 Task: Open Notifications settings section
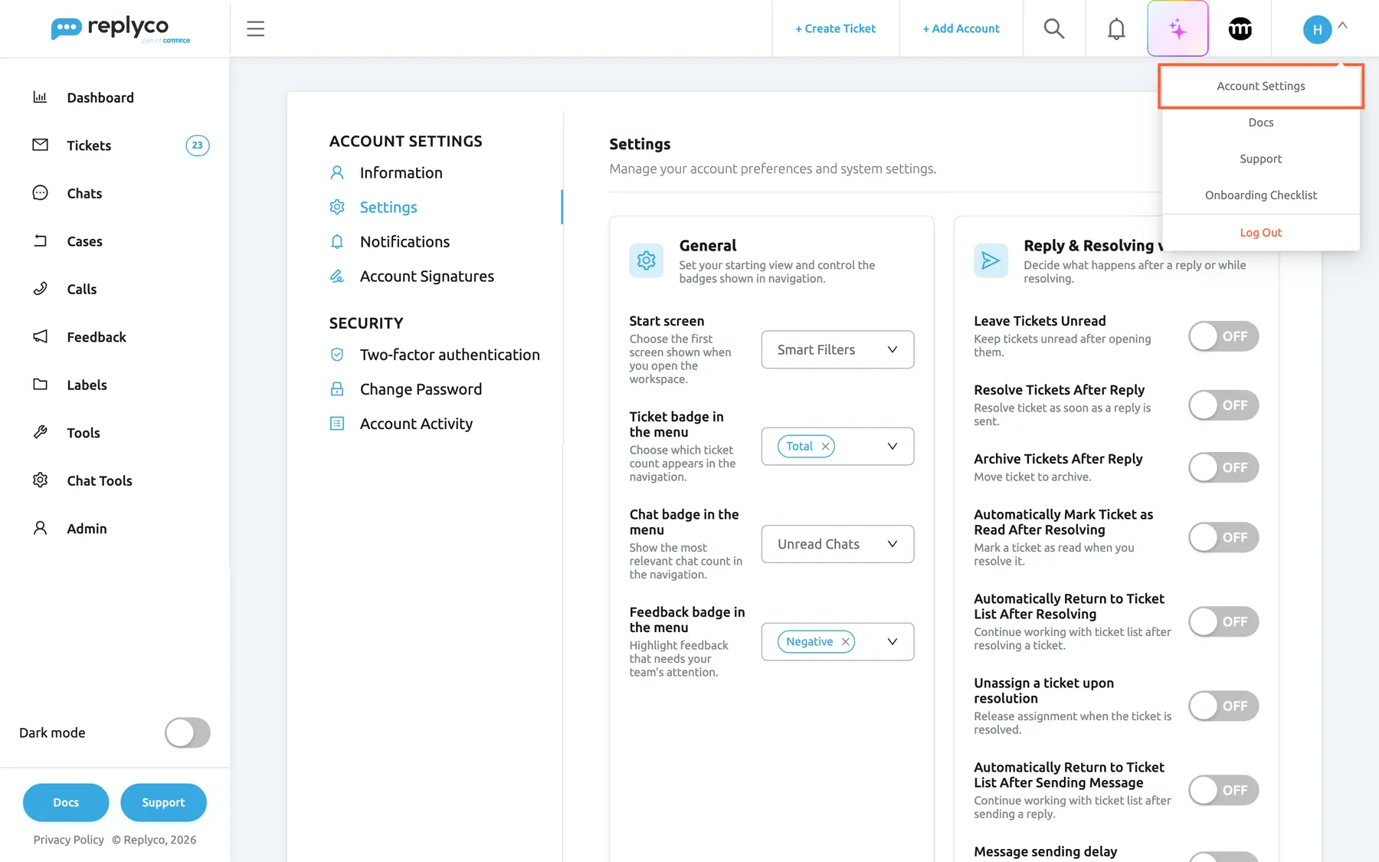point(405,241)
